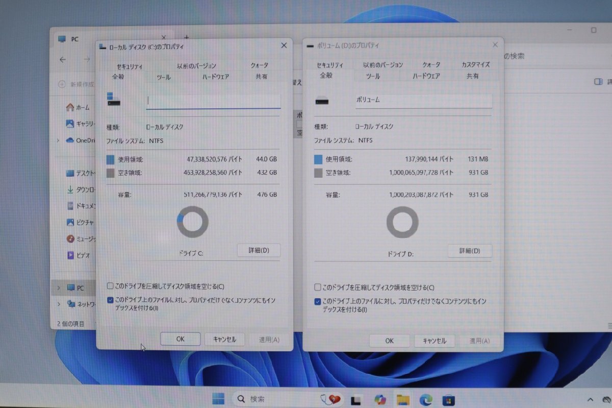Image resolution: width=612 pixels, height=408 pixels.
Task: Click Cancel in D drive properties
Action: pos(435,341)
